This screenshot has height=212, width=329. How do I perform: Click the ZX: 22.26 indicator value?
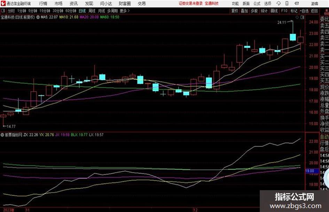[x=31, y=135]
